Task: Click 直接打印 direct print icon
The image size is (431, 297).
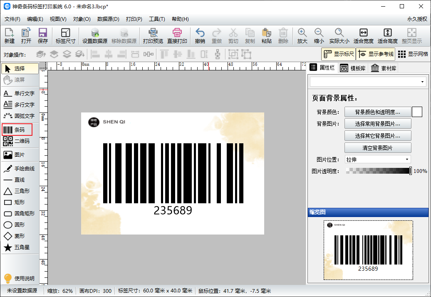Action: pos(177,36)
